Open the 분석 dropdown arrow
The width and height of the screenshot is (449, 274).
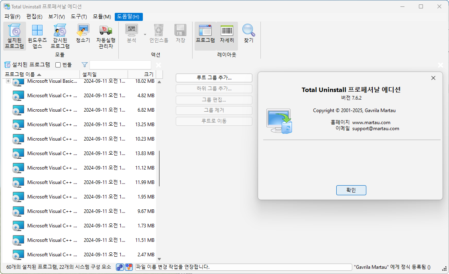(x=145, y=35)
